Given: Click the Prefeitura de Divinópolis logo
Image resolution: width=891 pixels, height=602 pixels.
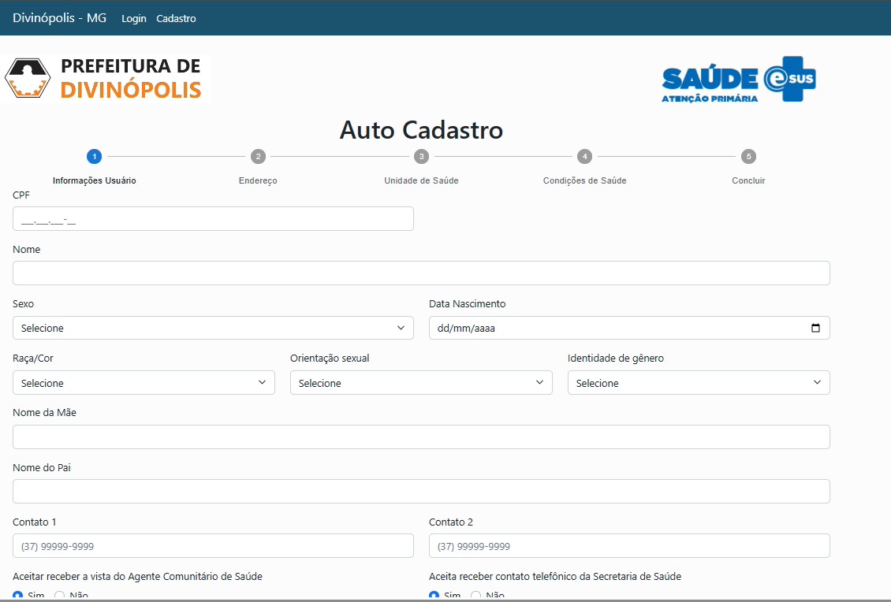Looking at the screenshot, I should [x=106, y=77].
